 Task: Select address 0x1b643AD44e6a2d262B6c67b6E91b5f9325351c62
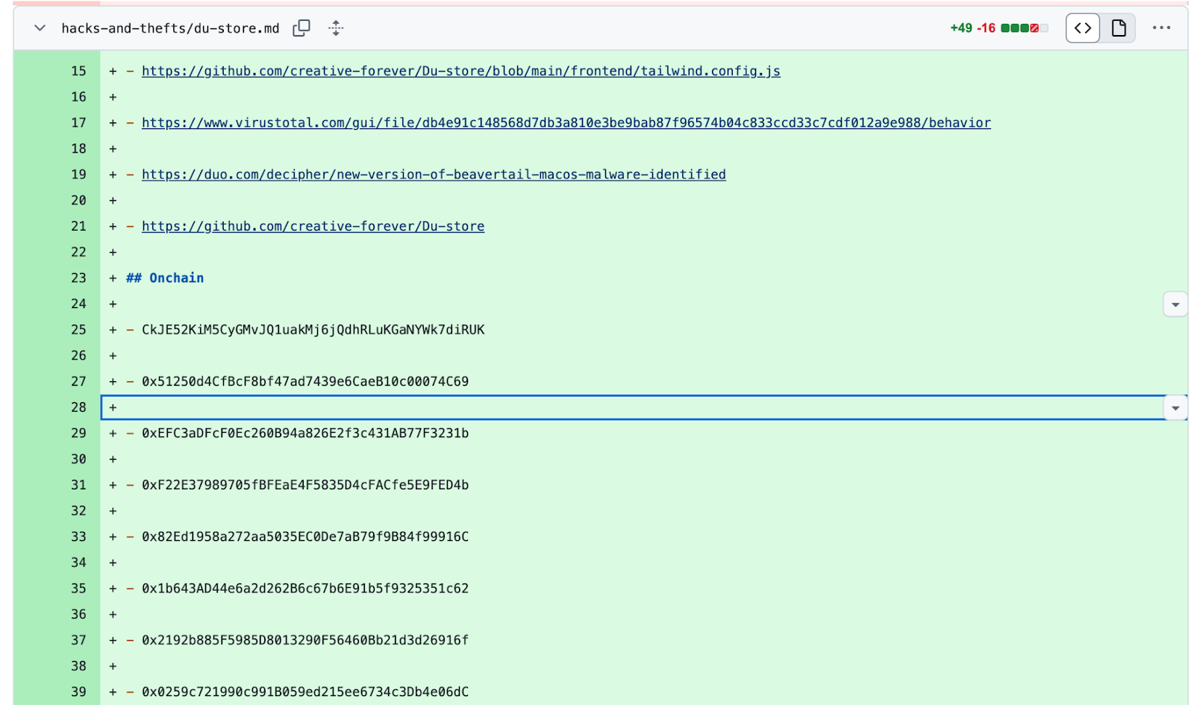click(305, 588)
